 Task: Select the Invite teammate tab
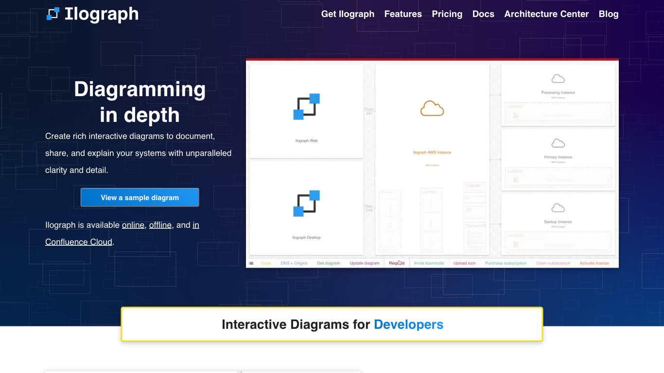tap(429, 263)
